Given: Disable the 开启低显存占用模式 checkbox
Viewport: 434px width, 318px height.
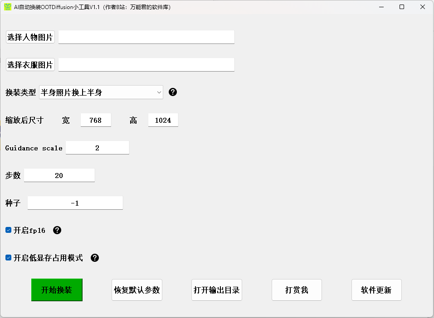Looking at the screenshot, I should (x=8, y=258).
